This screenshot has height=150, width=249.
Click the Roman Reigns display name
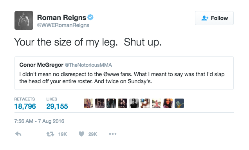click(61, 18)
